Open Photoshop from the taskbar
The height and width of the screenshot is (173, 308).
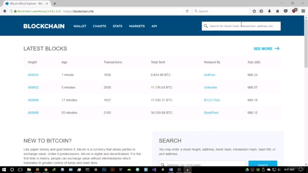[104, 170]
